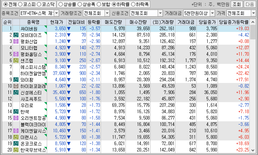Click the 신 badge beside 신성에스티
Image resolution: width=258 pixels, height=155 pixels.
click(16, 93)
